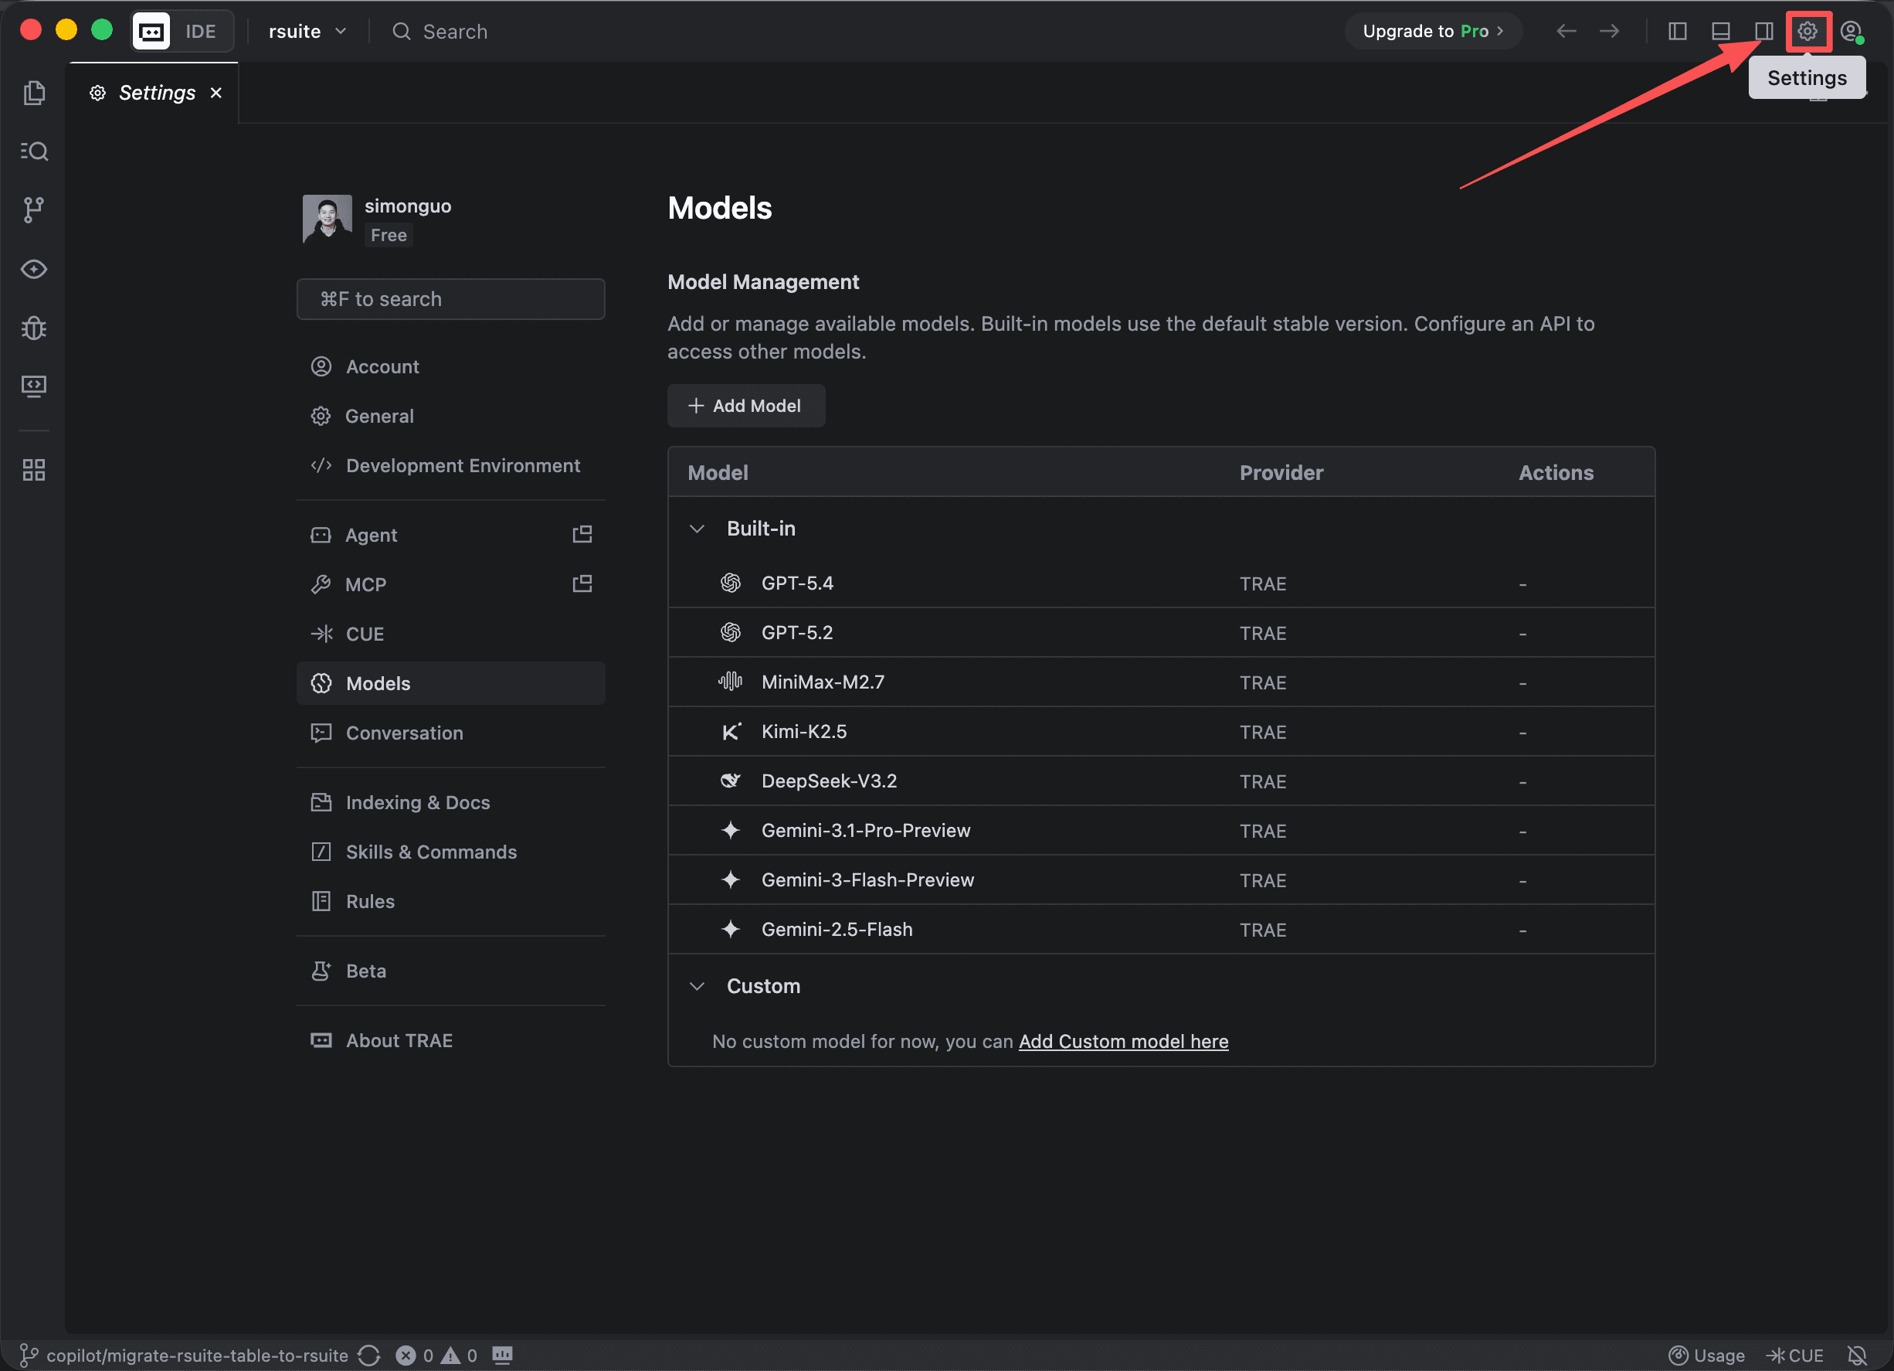Image resolution: width=1894 pixels, height=1371 pixels.
Task: Select the DeepSeek-V3.2 model row
Action: click(x=1161, y=781)
